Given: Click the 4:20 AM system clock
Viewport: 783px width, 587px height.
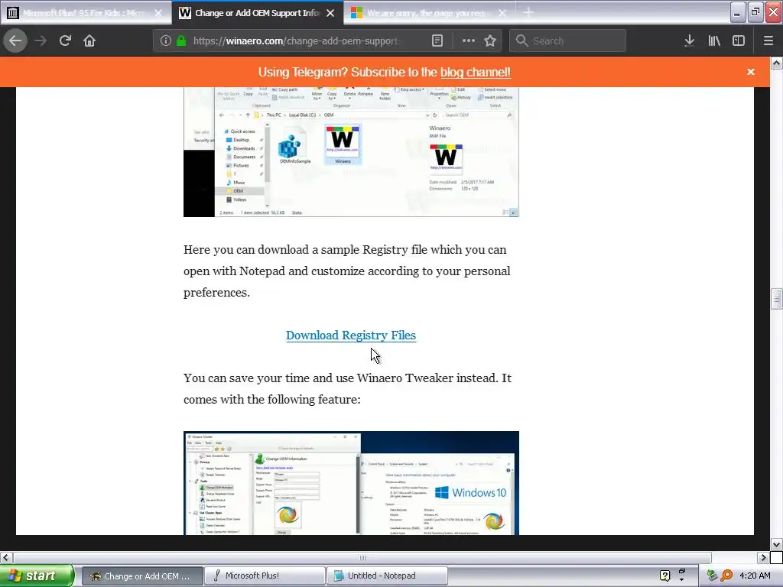Looking at the screenshot, I should point(755,576).
